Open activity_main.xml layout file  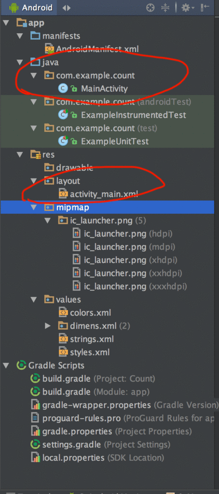(104, 194)
